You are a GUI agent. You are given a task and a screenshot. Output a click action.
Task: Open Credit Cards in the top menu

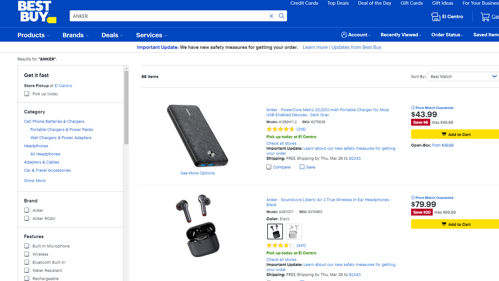(x=304, y=3)
